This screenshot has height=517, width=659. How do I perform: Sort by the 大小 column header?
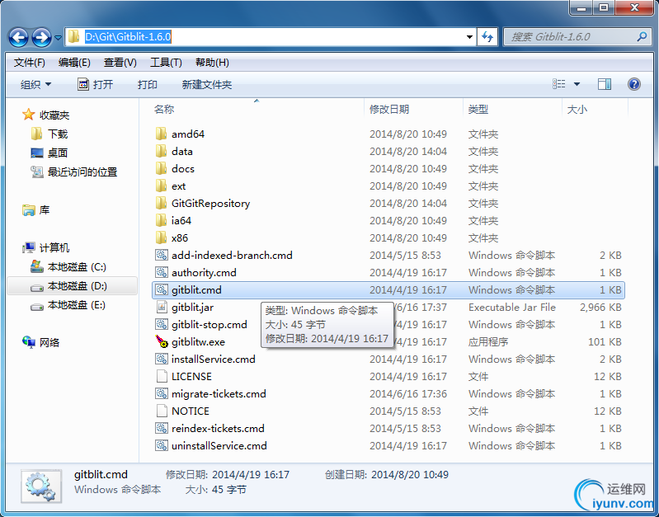[577, 110]
